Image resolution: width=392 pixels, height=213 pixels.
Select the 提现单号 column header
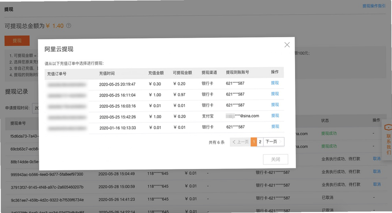click(x=18, y=123)
